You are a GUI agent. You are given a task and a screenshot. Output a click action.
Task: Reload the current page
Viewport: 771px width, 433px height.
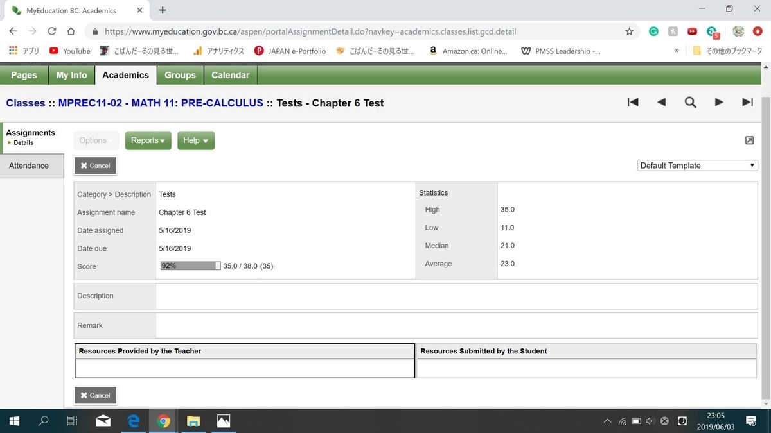(x=52, y=31)
